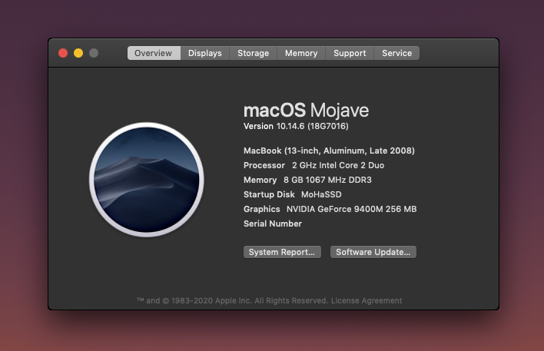This screenshot has width=544, height=351.
Task: Click the Software Update... button
Action: (x=373, y=252)
